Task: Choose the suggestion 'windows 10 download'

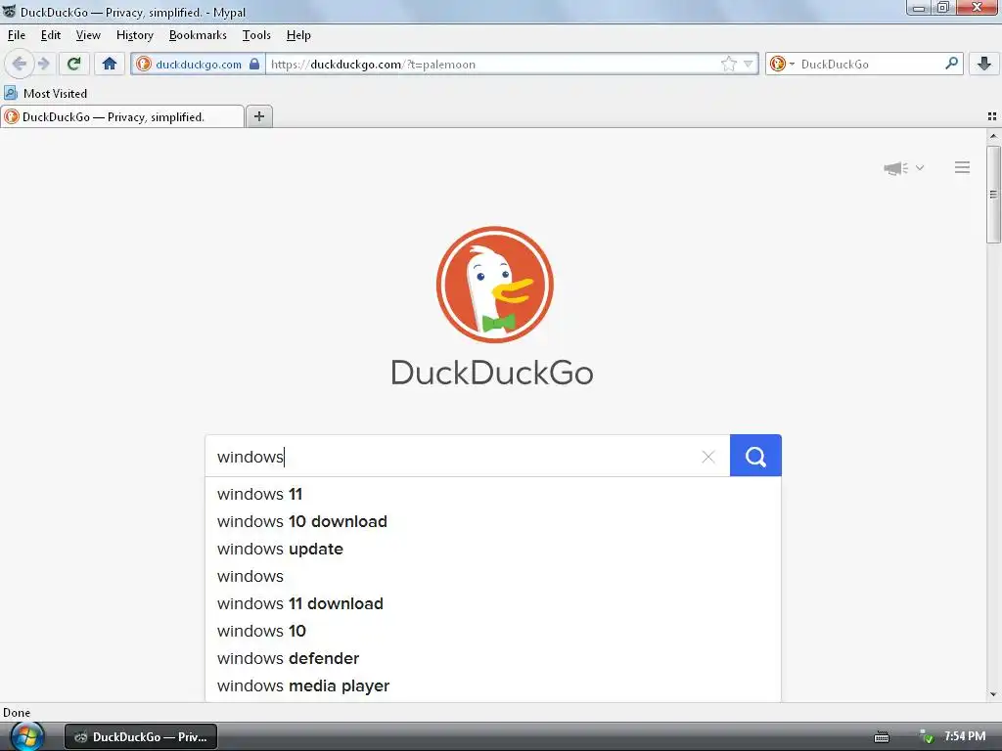Action: (493, 522)
